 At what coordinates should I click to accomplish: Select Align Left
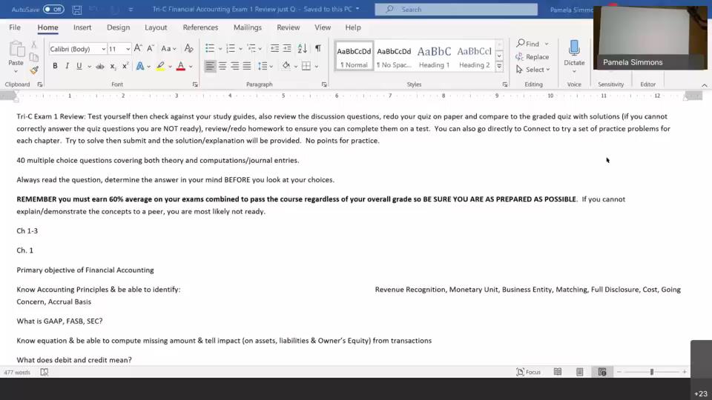[x=210, y=66]
